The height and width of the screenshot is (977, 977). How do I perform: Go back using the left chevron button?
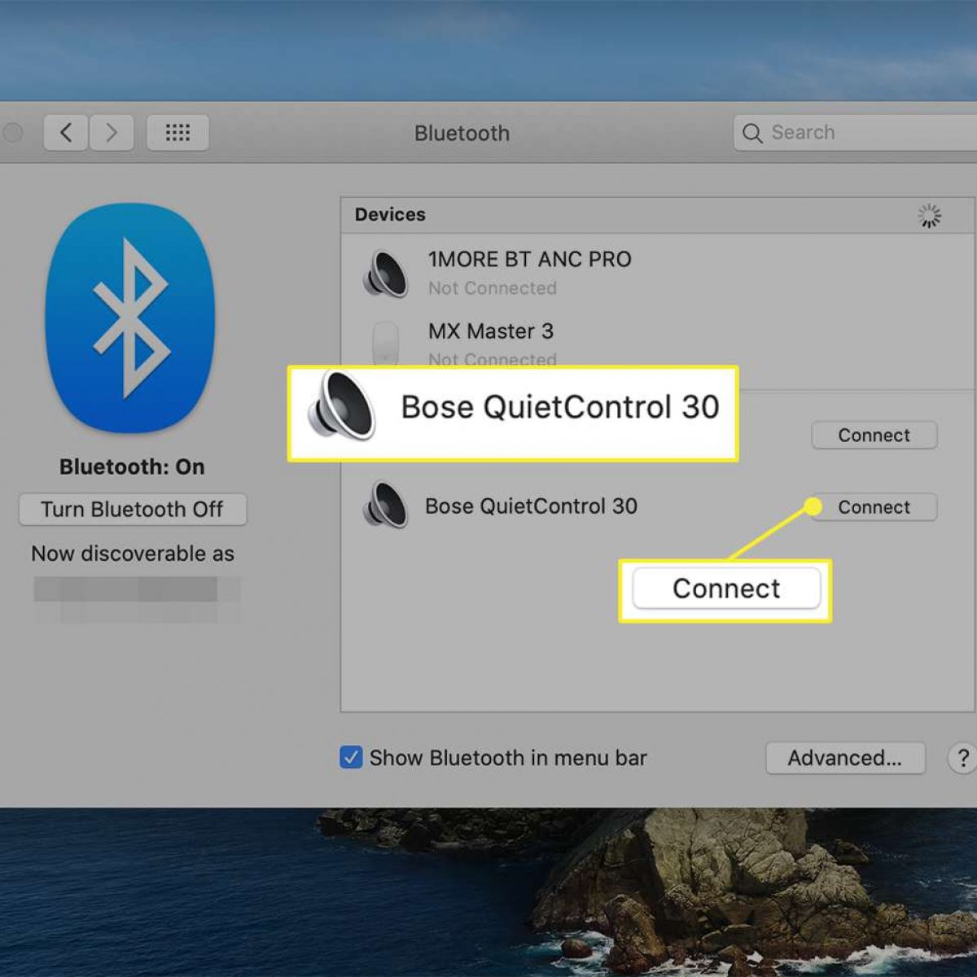(66, 133)
